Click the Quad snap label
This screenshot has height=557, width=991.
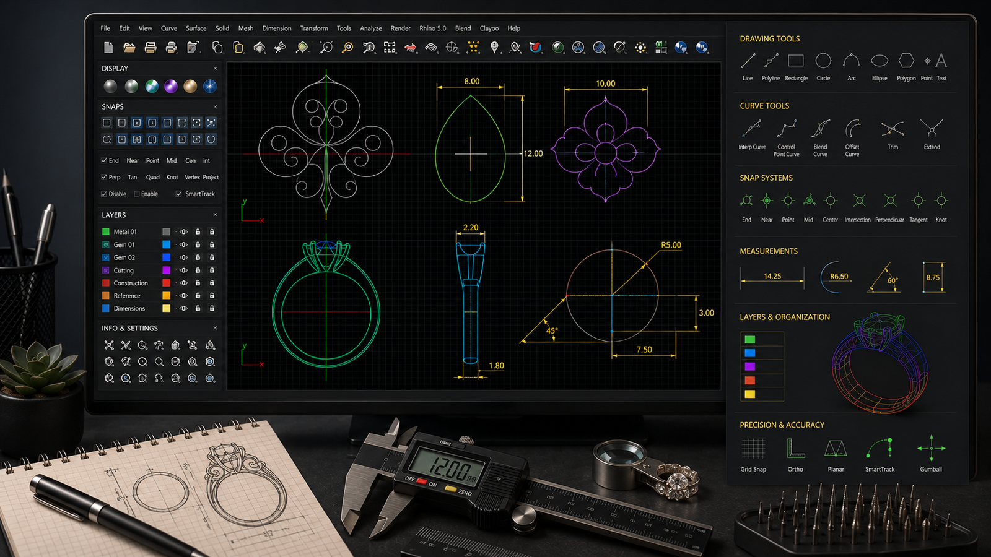152,178
